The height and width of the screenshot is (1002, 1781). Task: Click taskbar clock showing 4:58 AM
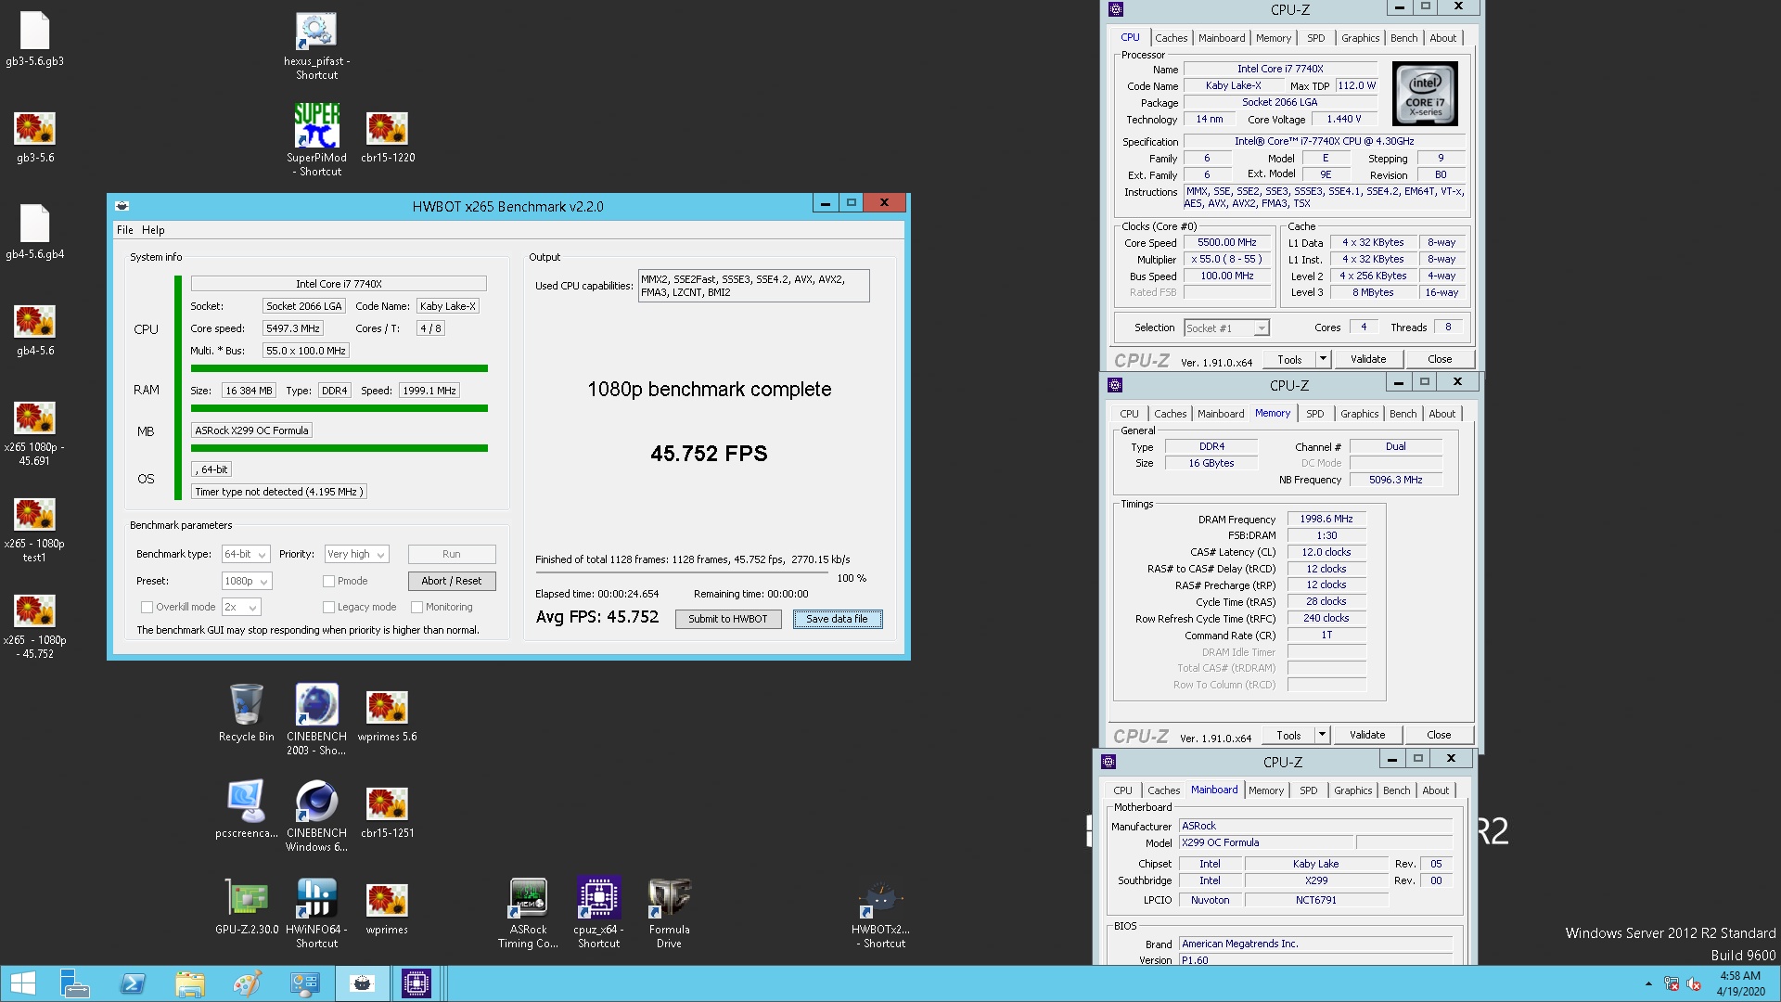1740,983
